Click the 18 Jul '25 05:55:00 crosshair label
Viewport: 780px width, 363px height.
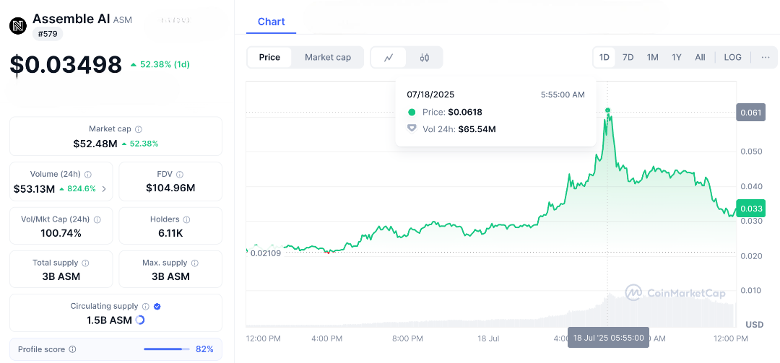tap(608, 338)
